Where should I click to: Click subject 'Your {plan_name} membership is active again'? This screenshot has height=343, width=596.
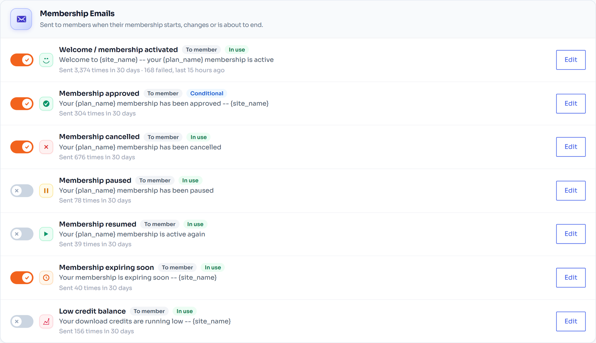(132, 234)
